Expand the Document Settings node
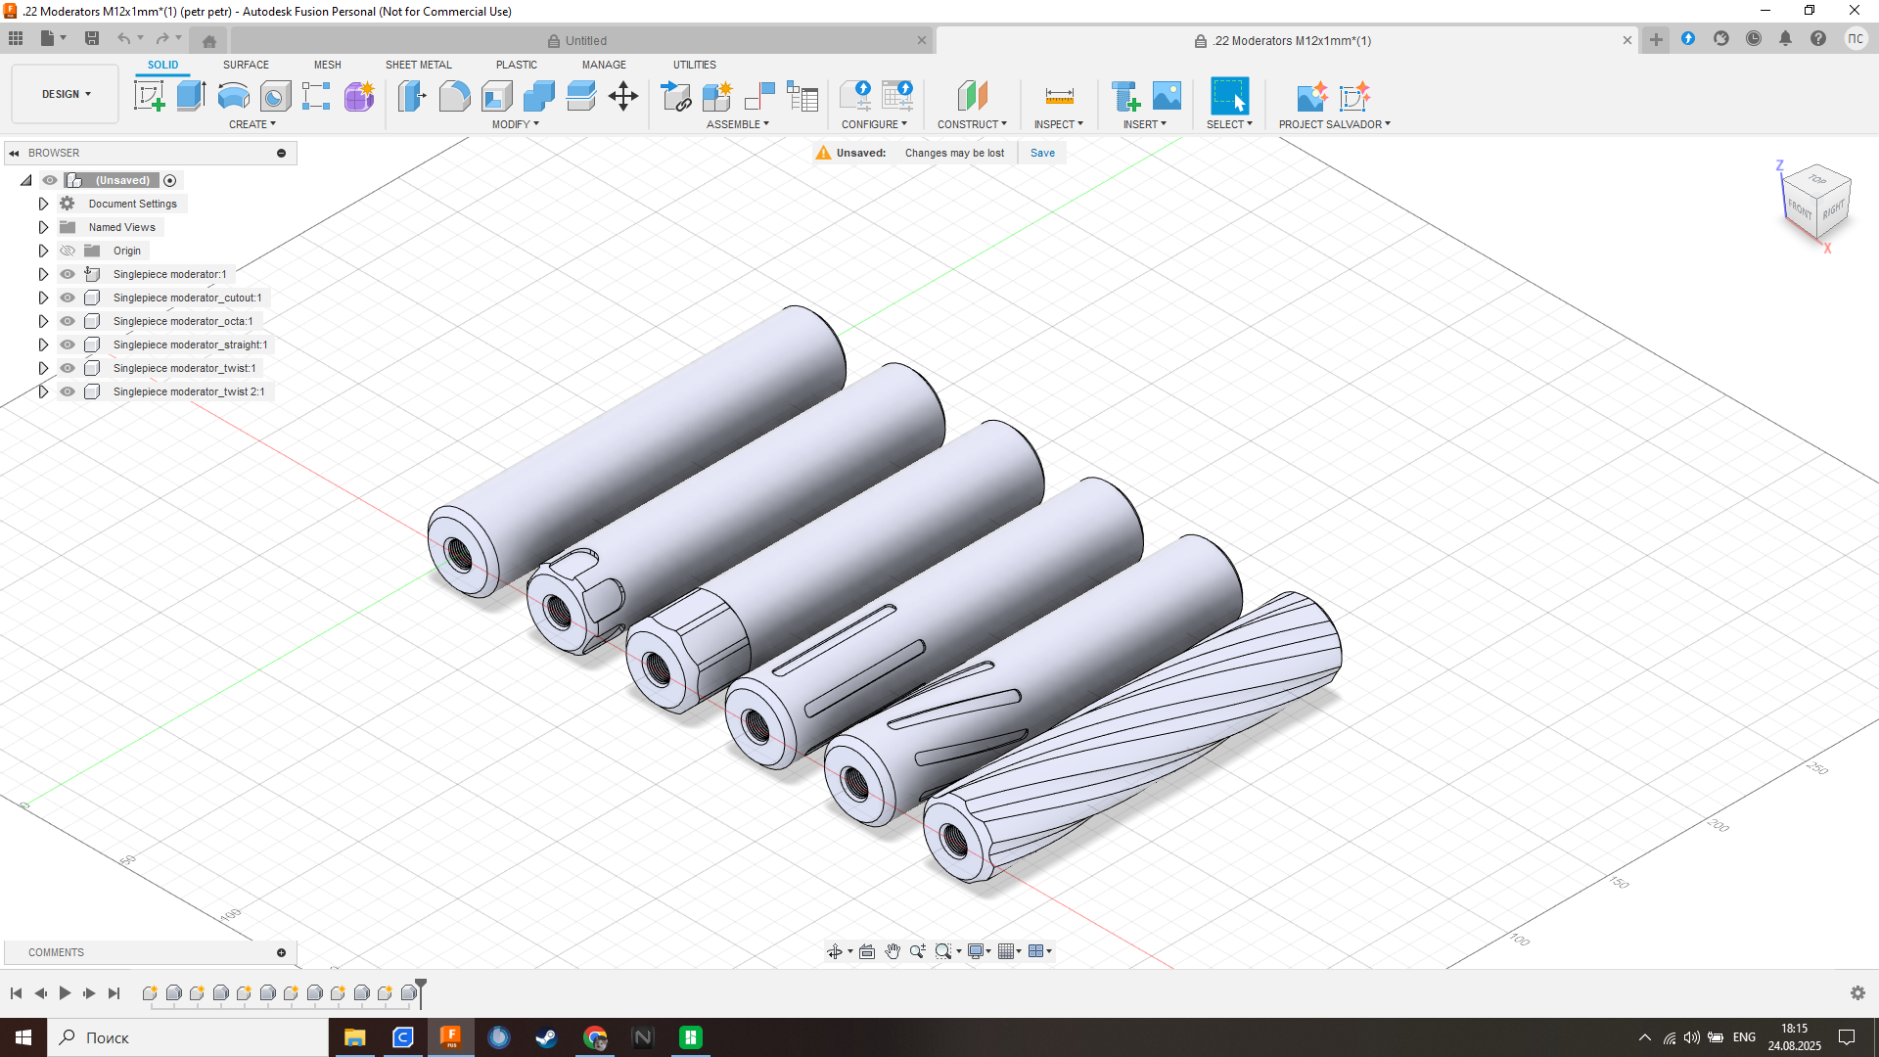 pyautogui.click(x=43, y=204)
